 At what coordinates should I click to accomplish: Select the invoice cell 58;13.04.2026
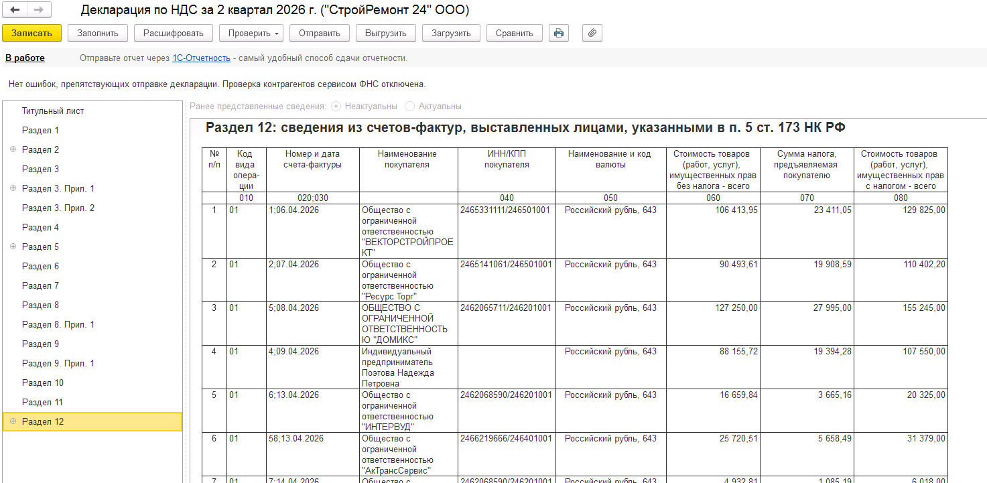tap(313, 454)
